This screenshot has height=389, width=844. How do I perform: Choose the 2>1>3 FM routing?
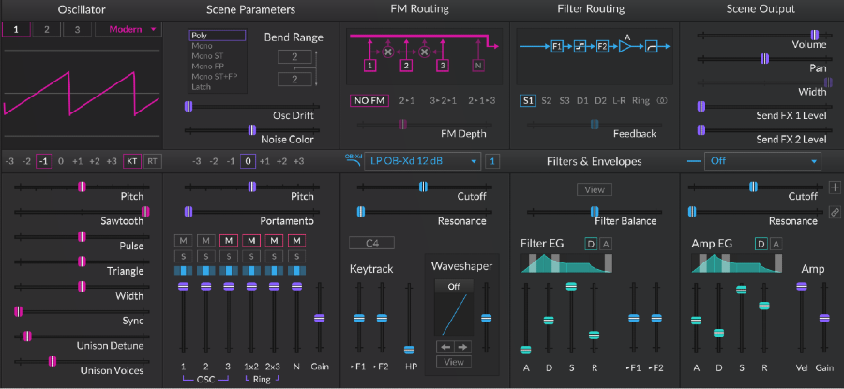click(x=481, y=100)
